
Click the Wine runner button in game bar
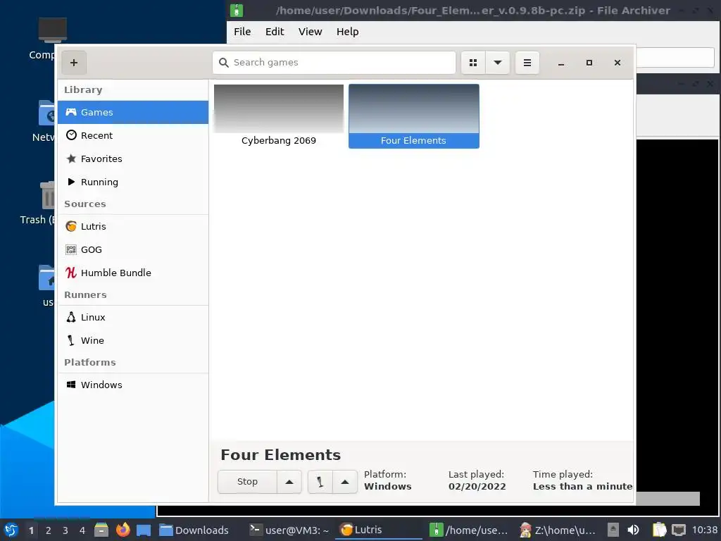click(x=320, y=482)
